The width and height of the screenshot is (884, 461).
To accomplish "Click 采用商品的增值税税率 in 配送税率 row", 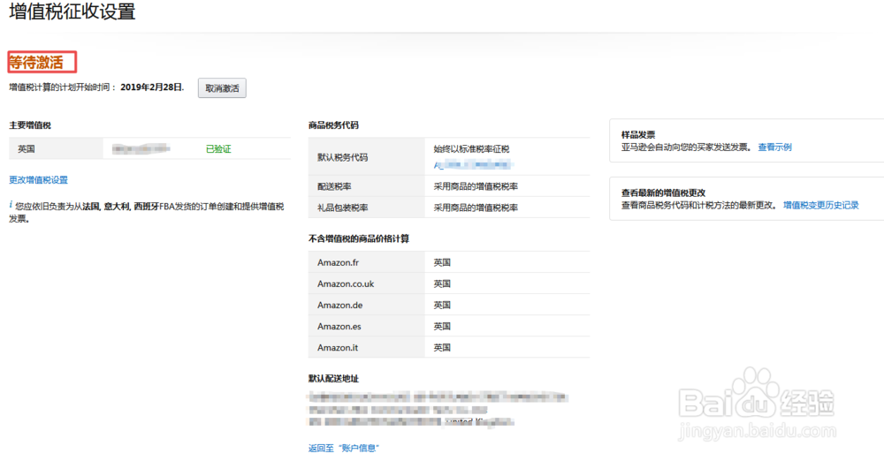I will coord(476,186).
